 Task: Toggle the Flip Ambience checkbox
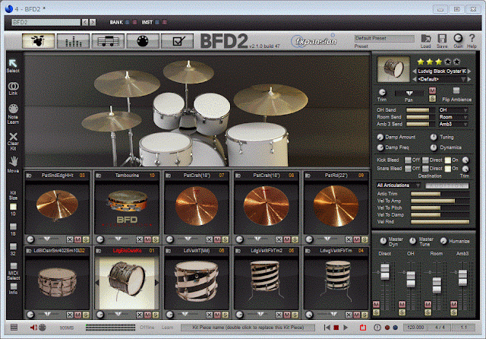point(456,91)
